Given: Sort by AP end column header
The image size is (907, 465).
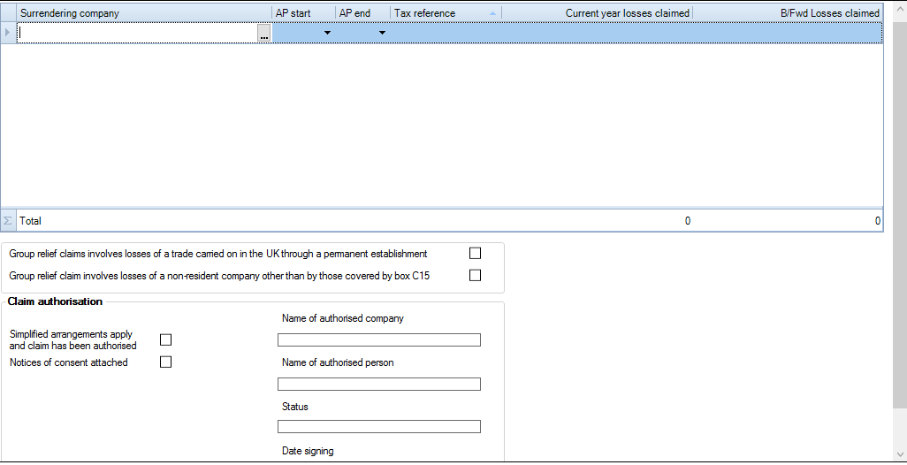Looking at the screenshot, I should tap(362, 12).
